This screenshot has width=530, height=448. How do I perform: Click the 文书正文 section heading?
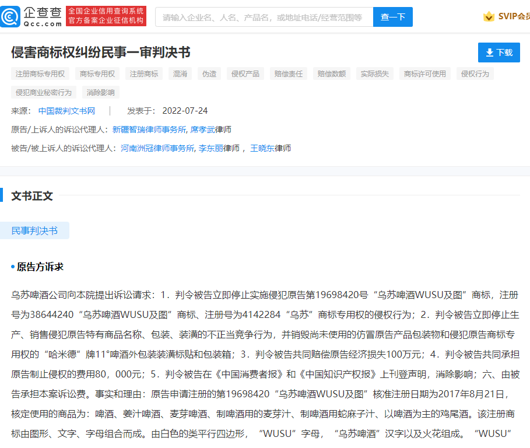pyautogui.click(x=32, y=196)
